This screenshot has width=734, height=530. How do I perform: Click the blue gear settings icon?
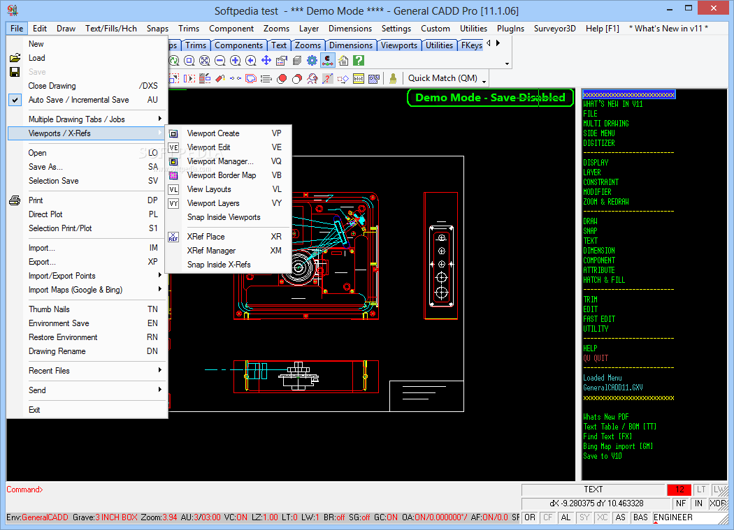point(312,61)
